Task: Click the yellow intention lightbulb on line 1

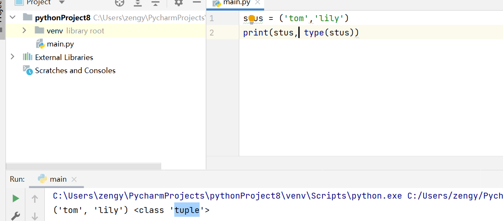Action: tap(252, 19)
